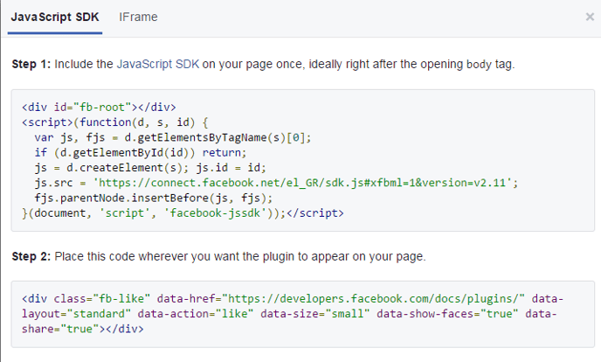
Task: Open the IFrame tab
Action: click(138, 17)
